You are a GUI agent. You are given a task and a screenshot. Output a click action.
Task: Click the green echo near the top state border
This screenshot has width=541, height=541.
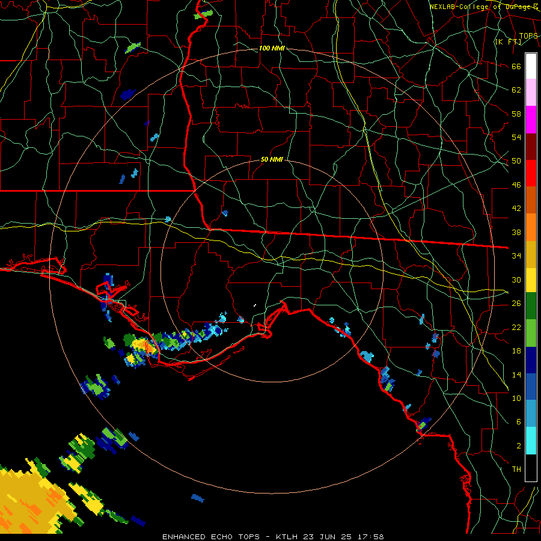[203, 14]
